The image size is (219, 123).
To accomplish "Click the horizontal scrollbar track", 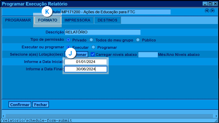I will (x=109, y=116).
